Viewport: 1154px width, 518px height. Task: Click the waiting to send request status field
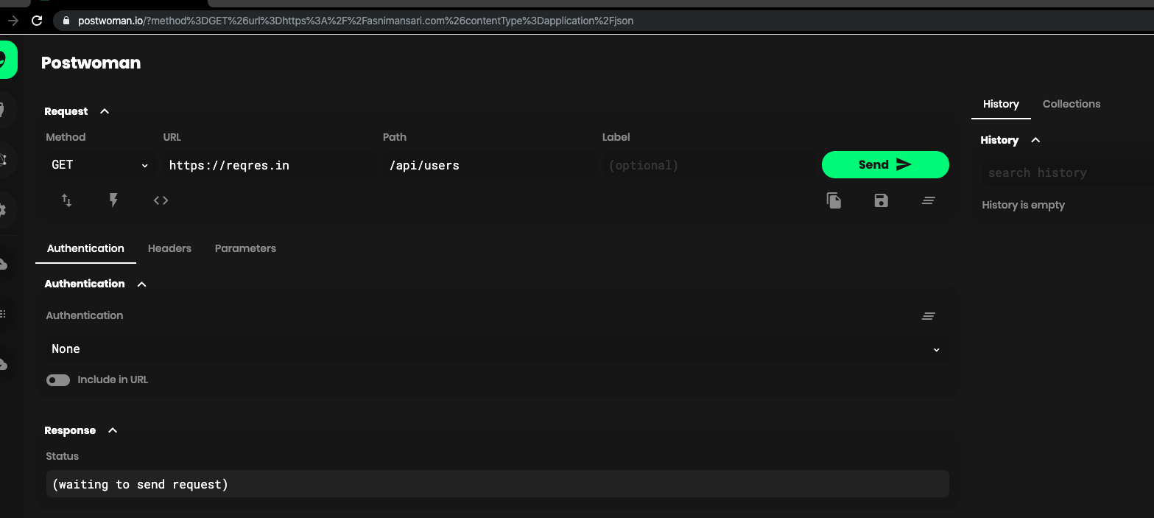pyautogui.click(x=497, y=484)
